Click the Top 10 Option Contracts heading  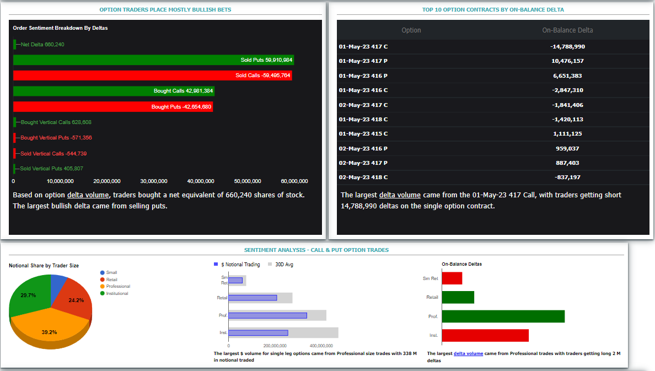[x=493, y=9]
